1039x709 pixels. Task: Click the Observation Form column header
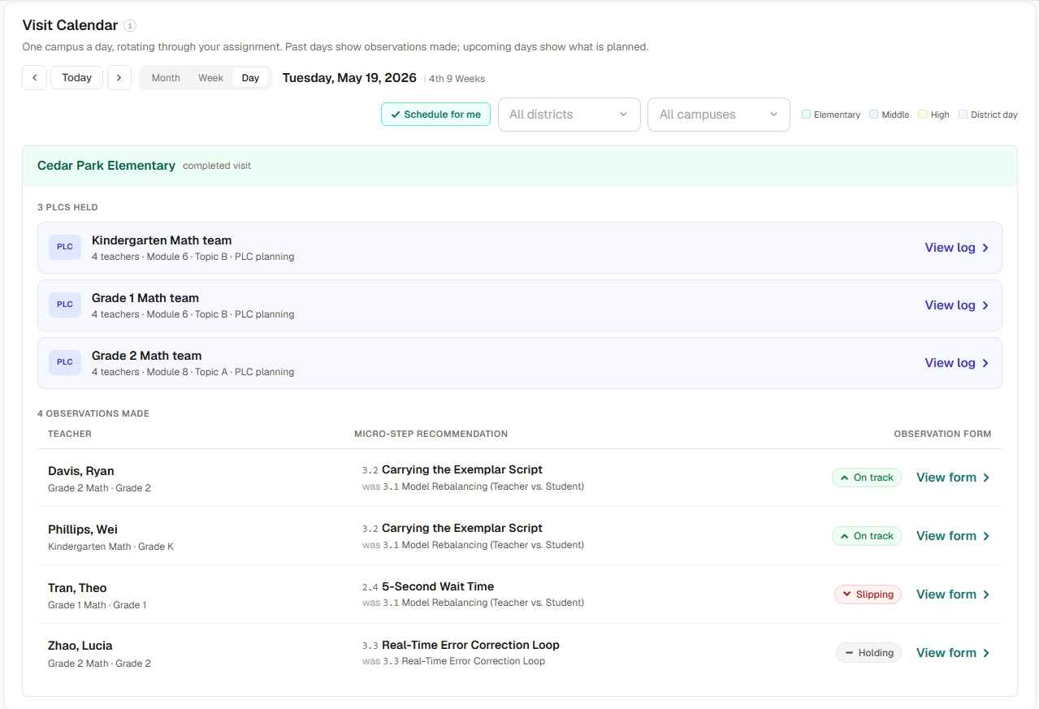tap(942, 434)
